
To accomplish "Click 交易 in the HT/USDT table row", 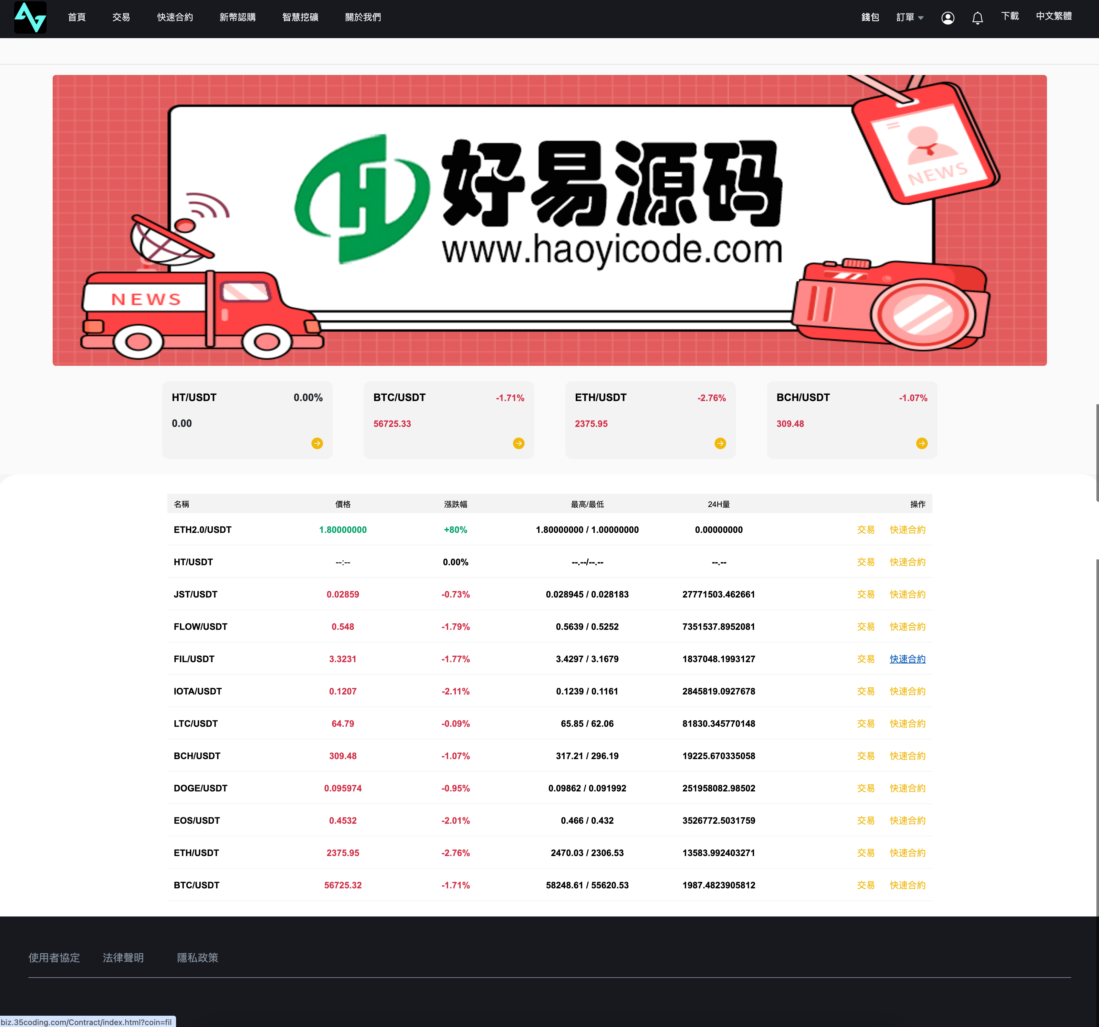I will pos(866,562).
